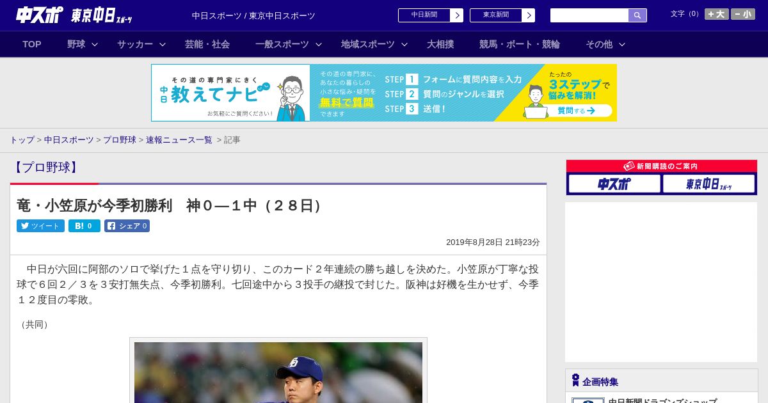Decrease font size with 小 button

743,14
